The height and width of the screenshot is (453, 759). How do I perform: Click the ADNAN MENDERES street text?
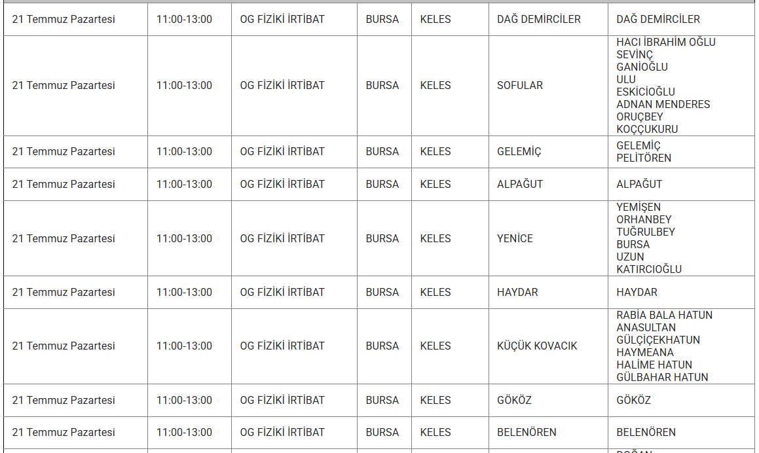pos(663,104)
